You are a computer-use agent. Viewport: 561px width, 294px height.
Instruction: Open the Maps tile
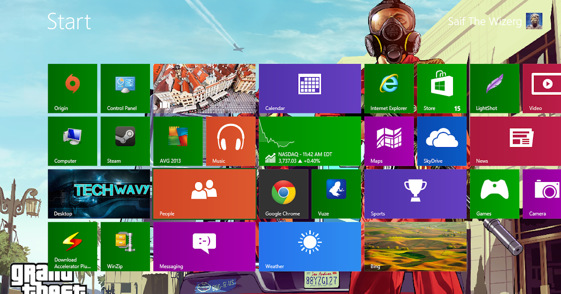[389, 141]
